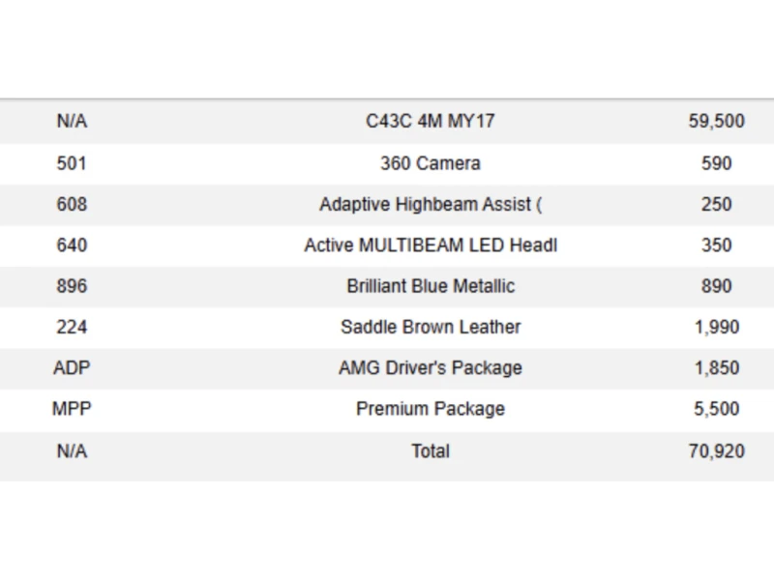
Task: Select the MPP package code
Action: [x=72, y=409]
